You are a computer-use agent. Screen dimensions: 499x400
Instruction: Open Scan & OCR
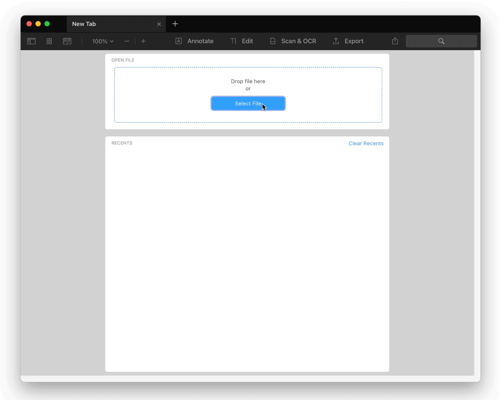click(x=293, y=41)
